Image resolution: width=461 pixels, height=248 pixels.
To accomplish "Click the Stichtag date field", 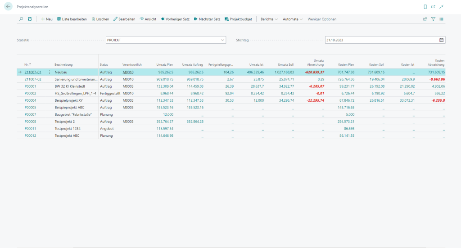I will point(382,40).
